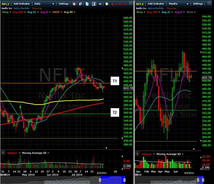
Task: Select the 6M range in the daily chart
Action: pos(61,182)
